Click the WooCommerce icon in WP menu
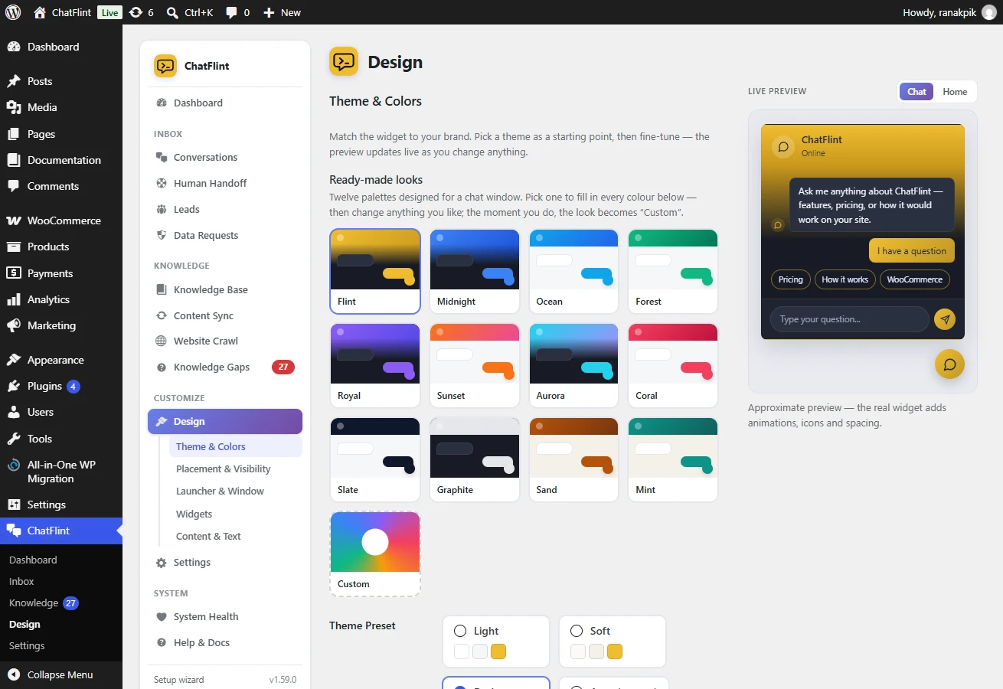1003x689 pixels. [14, 220]
